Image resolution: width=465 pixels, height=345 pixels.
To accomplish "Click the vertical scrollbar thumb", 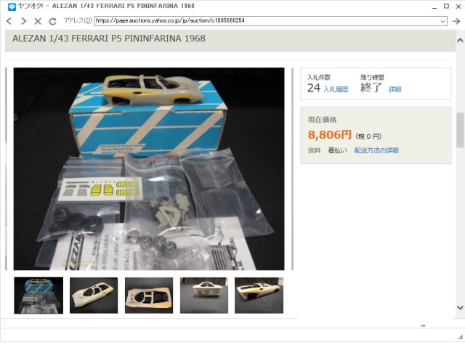I will (x=460, y=130).
